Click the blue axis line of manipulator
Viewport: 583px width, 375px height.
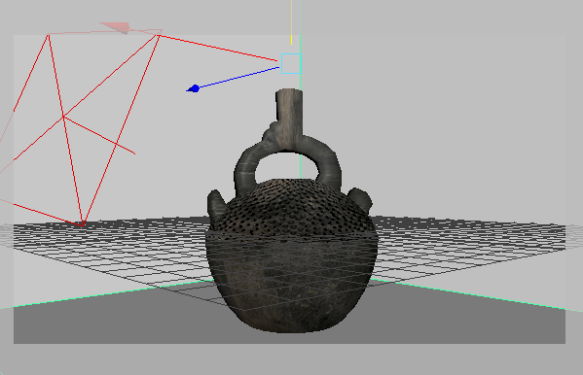238,77
